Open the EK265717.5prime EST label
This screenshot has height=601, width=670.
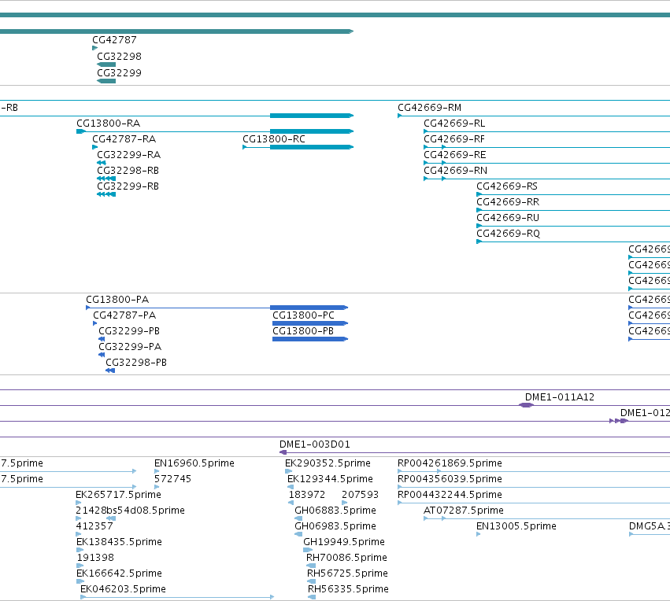coord(118,495)
